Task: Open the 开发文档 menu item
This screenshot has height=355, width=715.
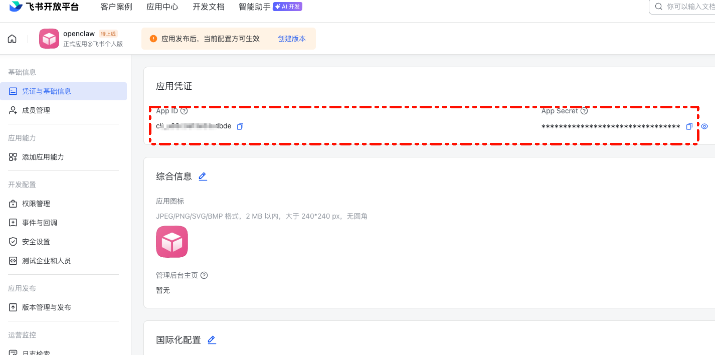Action: [x=209, y=7]
